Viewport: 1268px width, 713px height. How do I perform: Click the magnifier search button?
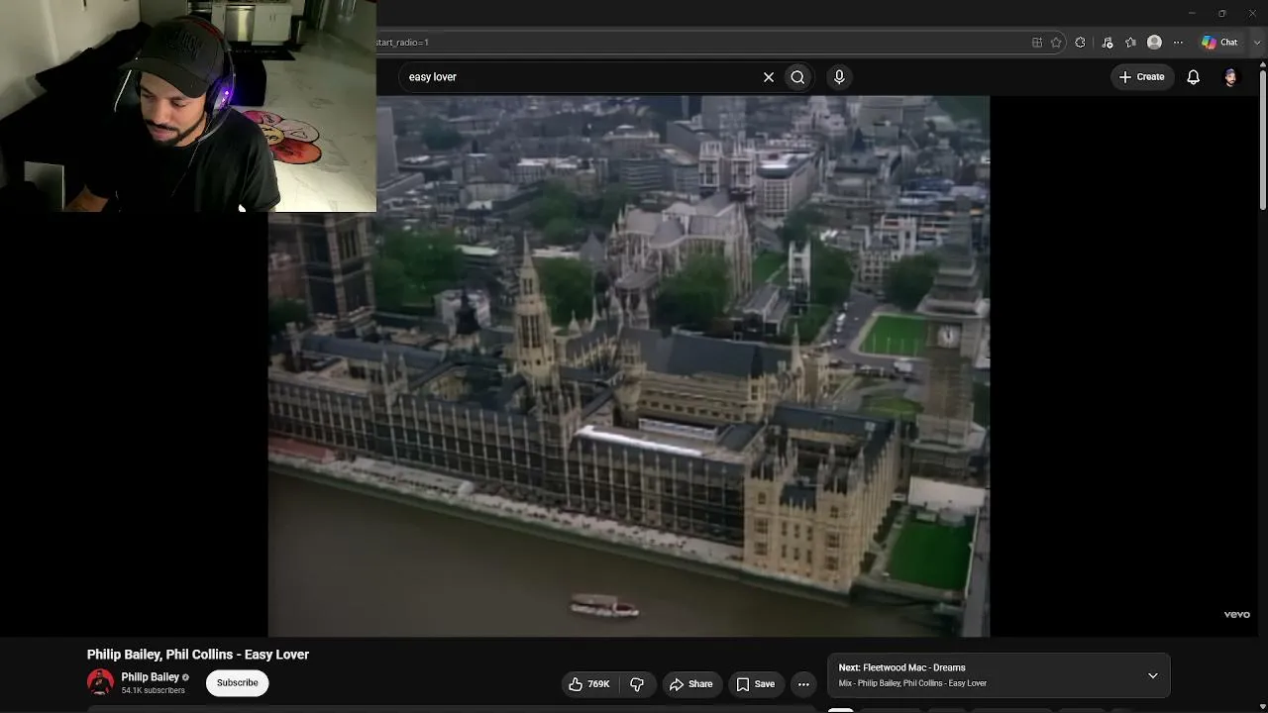(x=797, y=77)
